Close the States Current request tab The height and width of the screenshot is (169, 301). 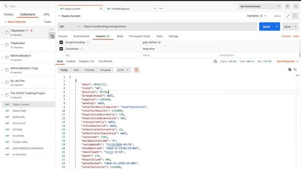(x=101, y=8)
